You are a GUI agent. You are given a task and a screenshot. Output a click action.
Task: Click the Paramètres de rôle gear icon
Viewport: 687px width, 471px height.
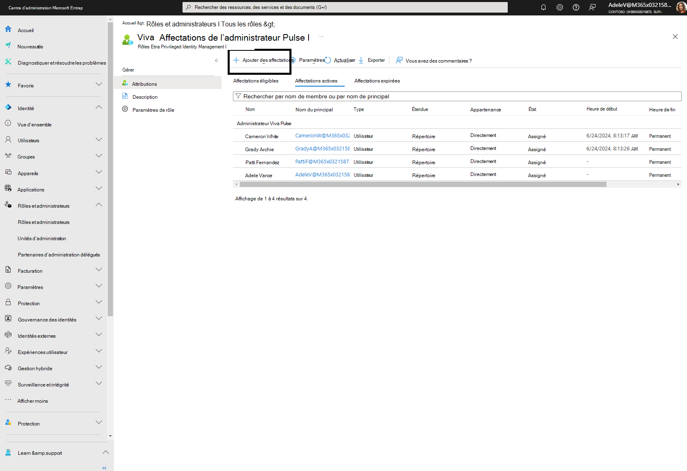(125, 109)
